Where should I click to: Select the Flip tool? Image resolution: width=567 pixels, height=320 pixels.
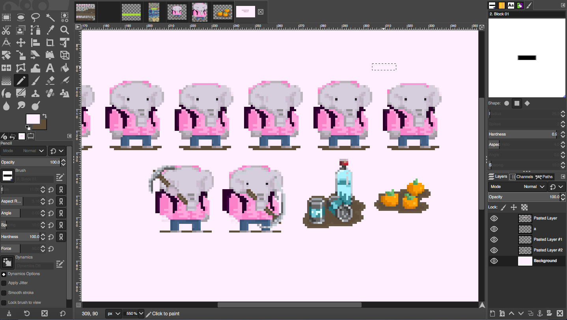pos(6,68)
